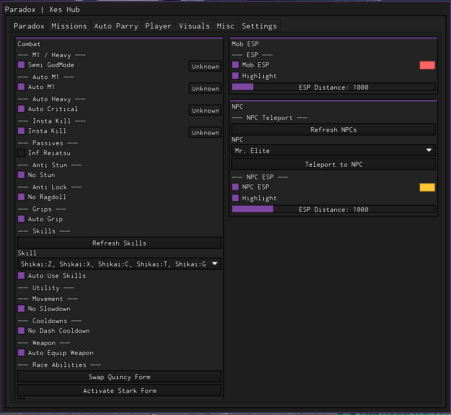Toggle Highlight under Mob ESP
Viewport: 451px width, 415px height.
click(236, 76)
